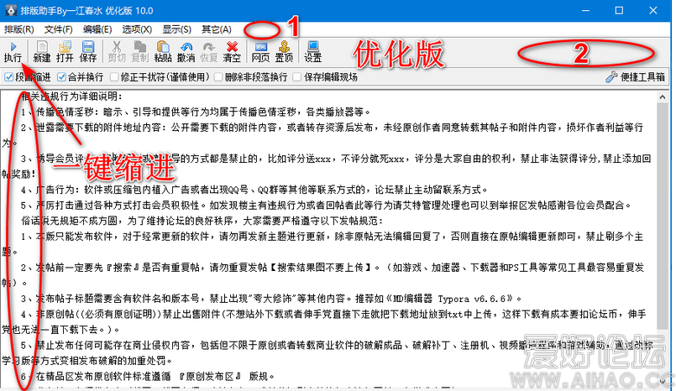Click the 粘贴 (Paste) toolbar icon

(163, 51)
